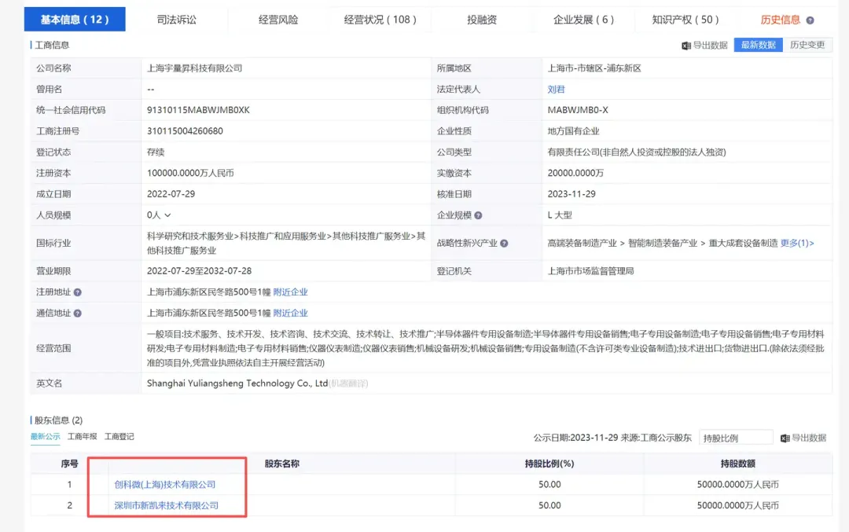Click the 上海市-市辖区-浦东新区 region value
The height and width of the screenshot is (532, 849).
tap(594, 68)
